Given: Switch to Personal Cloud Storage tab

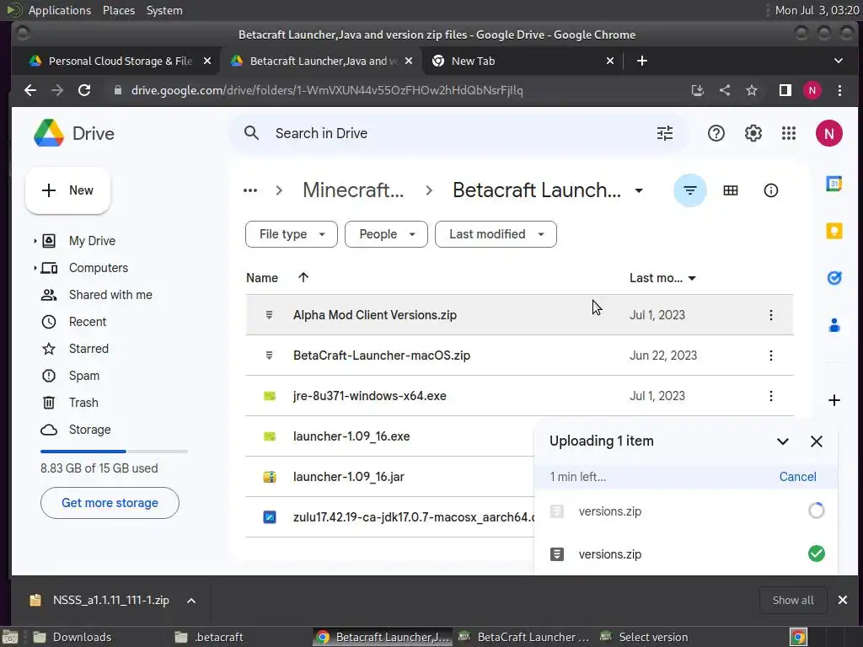Looking at the screenshot, I should (x=120, y=61).
